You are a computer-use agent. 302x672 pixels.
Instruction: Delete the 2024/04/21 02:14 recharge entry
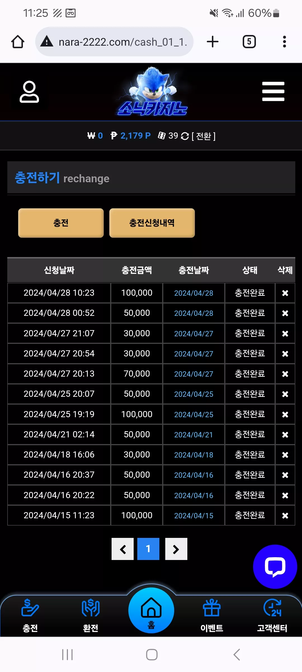coord(285,435)
